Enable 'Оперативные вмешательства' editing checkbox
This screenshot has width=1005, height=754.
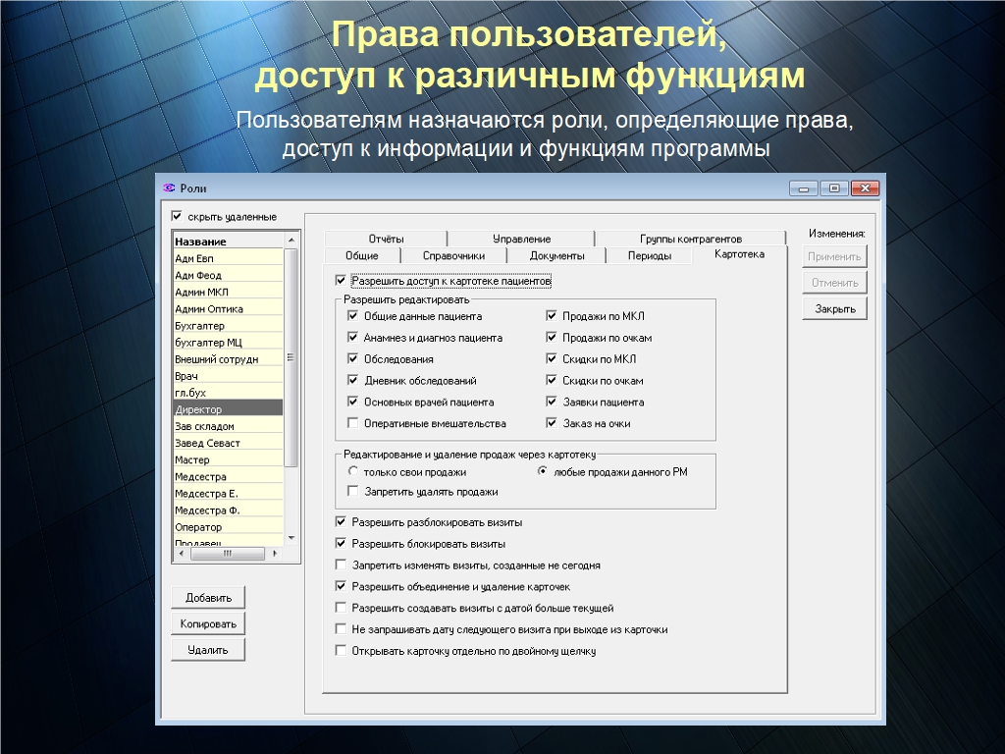353,424
